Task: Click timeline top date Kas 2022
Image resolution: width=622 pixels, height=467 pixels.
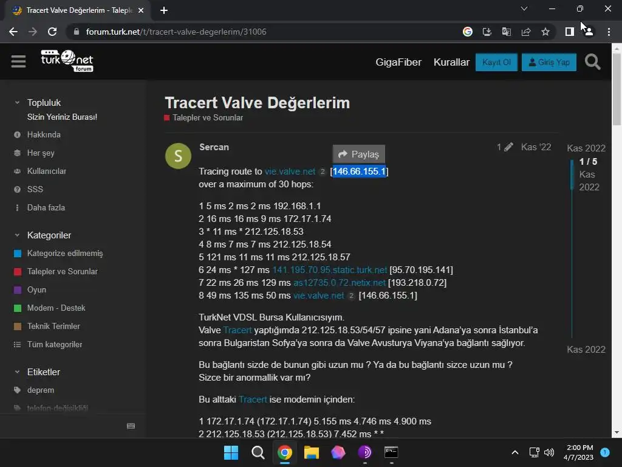Action: tap(586, 148)
